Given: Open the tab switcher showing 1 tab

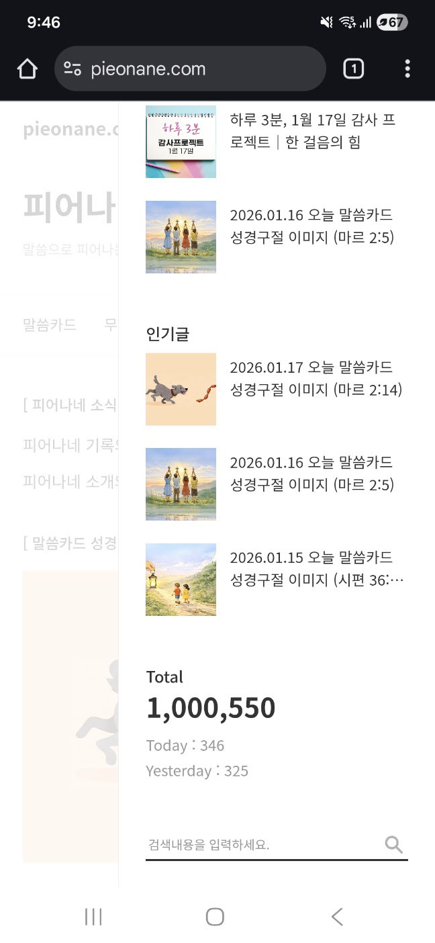Looking at the screenshot, I should 353,68.
